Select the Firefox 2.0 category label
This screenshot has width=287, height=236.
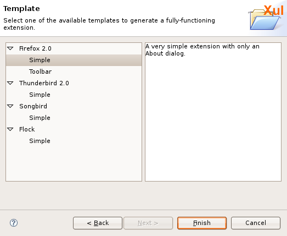(35, 48)
